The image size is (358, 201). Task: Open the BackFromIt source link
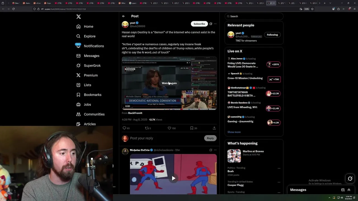pyautogui.click(x=135, y=113)
